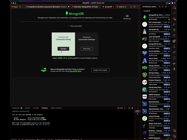Image resolution: width=187 pixels, height=140 pixels.
Task: Open the Source Control view
Action: pyautogui.click(x=174, y=19)
